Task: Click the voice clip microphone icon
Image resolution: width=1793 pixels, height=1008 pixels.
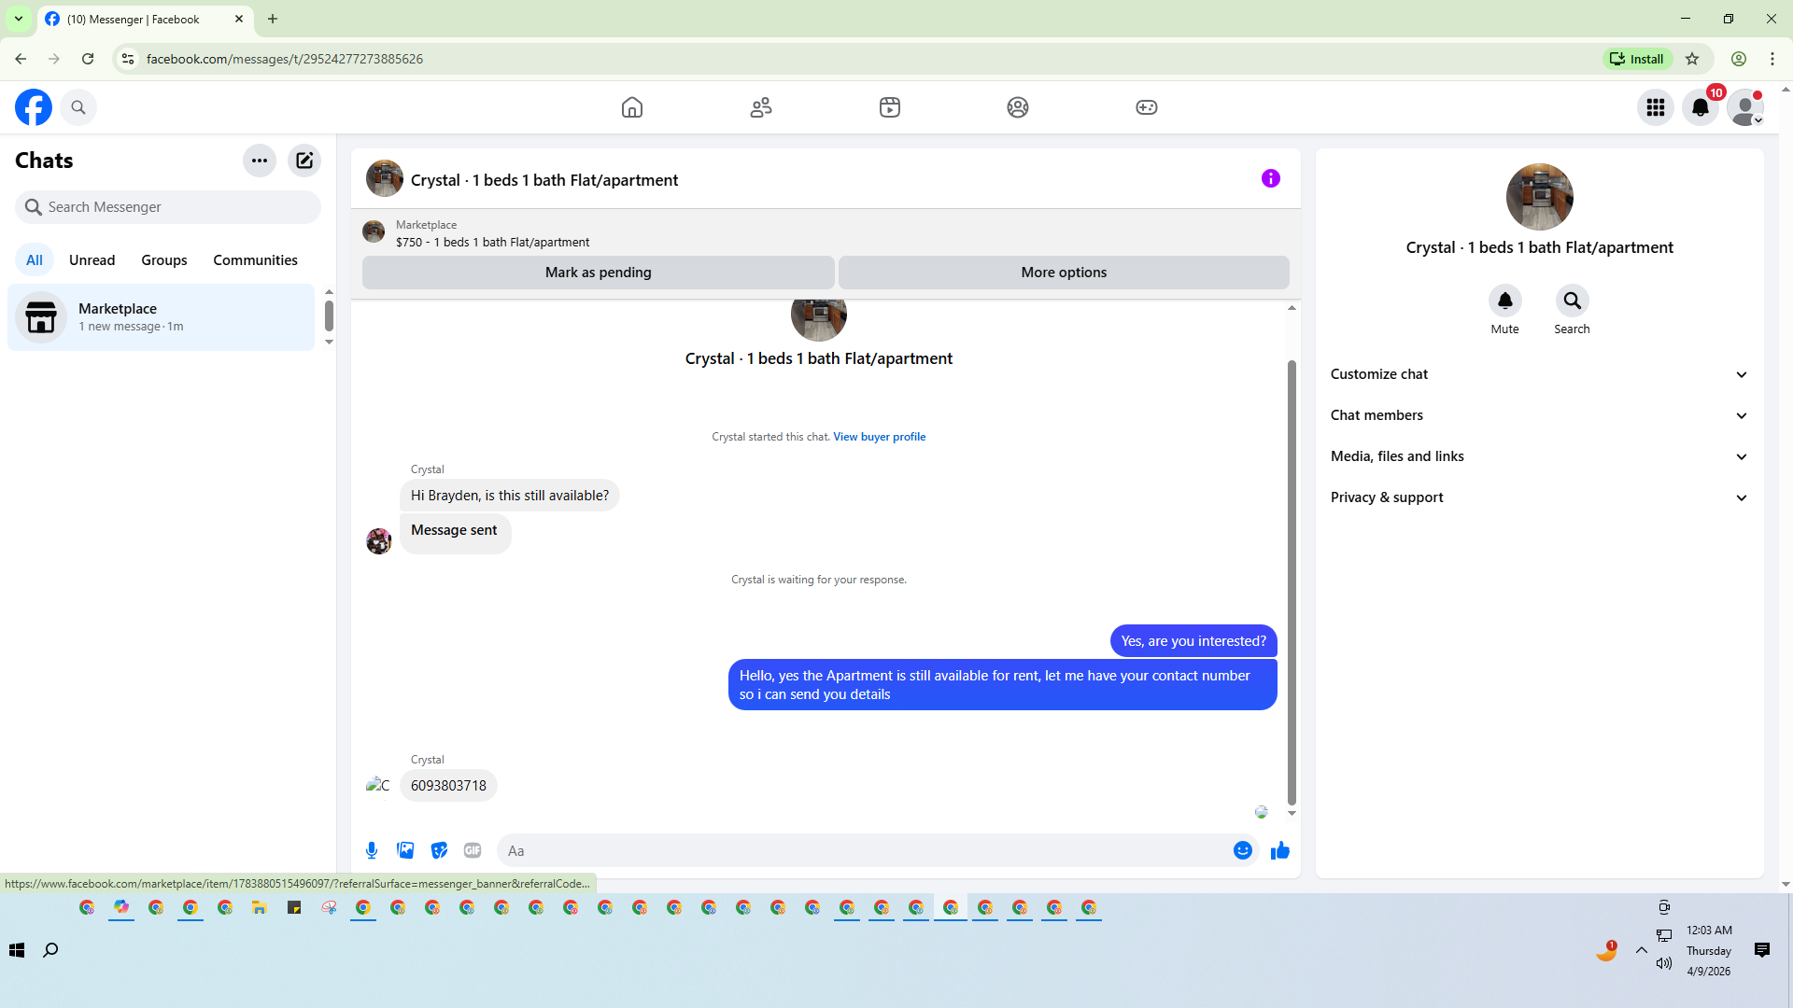Action: coord(372,850)
